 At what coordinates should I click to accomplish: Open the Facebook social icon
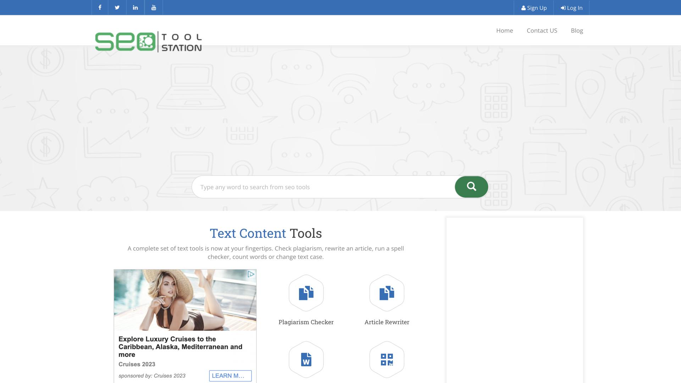100,7
